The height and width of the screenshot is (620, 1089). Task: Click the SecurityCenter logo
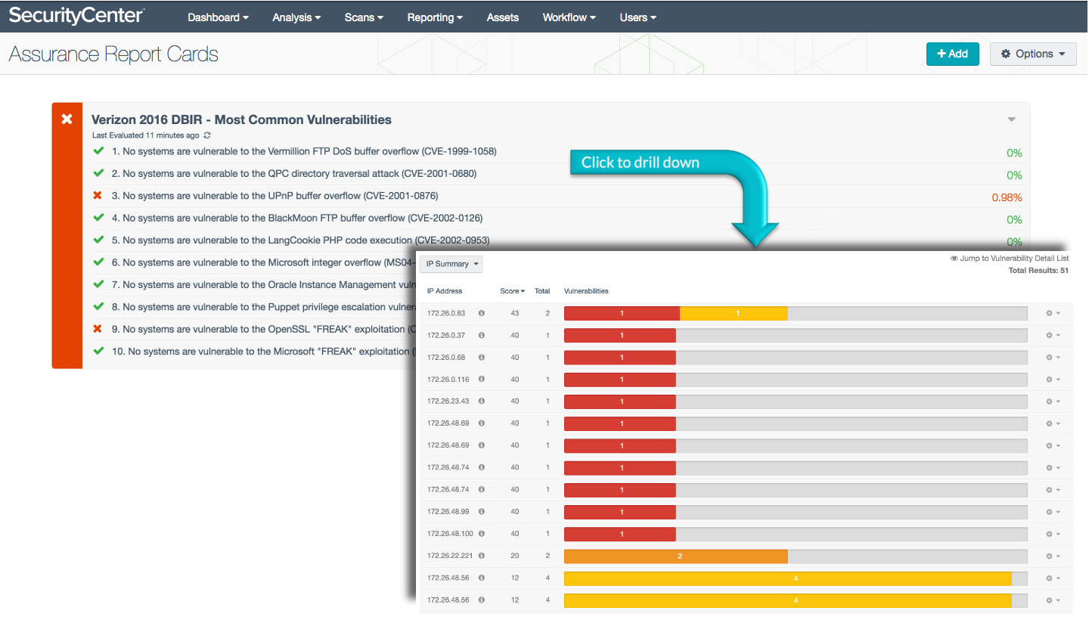[77, 16]
